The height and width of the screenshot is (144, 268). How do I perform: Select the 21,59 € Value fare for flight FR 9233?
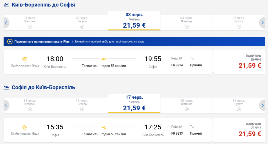point(249,134)
